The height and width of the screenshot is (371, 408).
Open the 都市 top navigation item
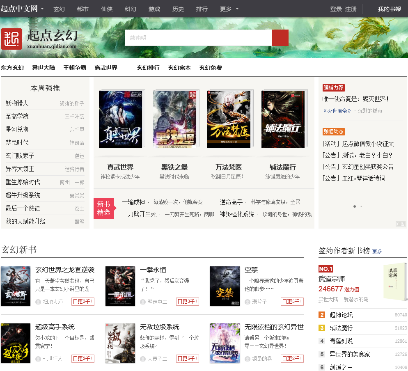coord(83,9)
